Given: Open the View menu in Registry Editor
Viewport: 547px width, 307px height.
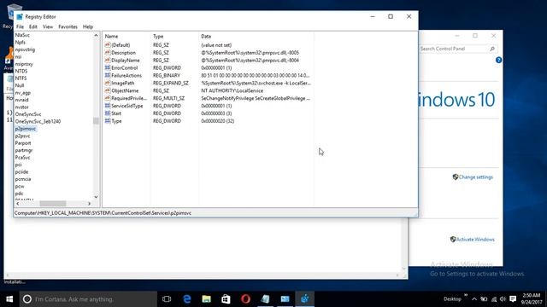Looking at the screenshot, I should click(x=48, y=26).
